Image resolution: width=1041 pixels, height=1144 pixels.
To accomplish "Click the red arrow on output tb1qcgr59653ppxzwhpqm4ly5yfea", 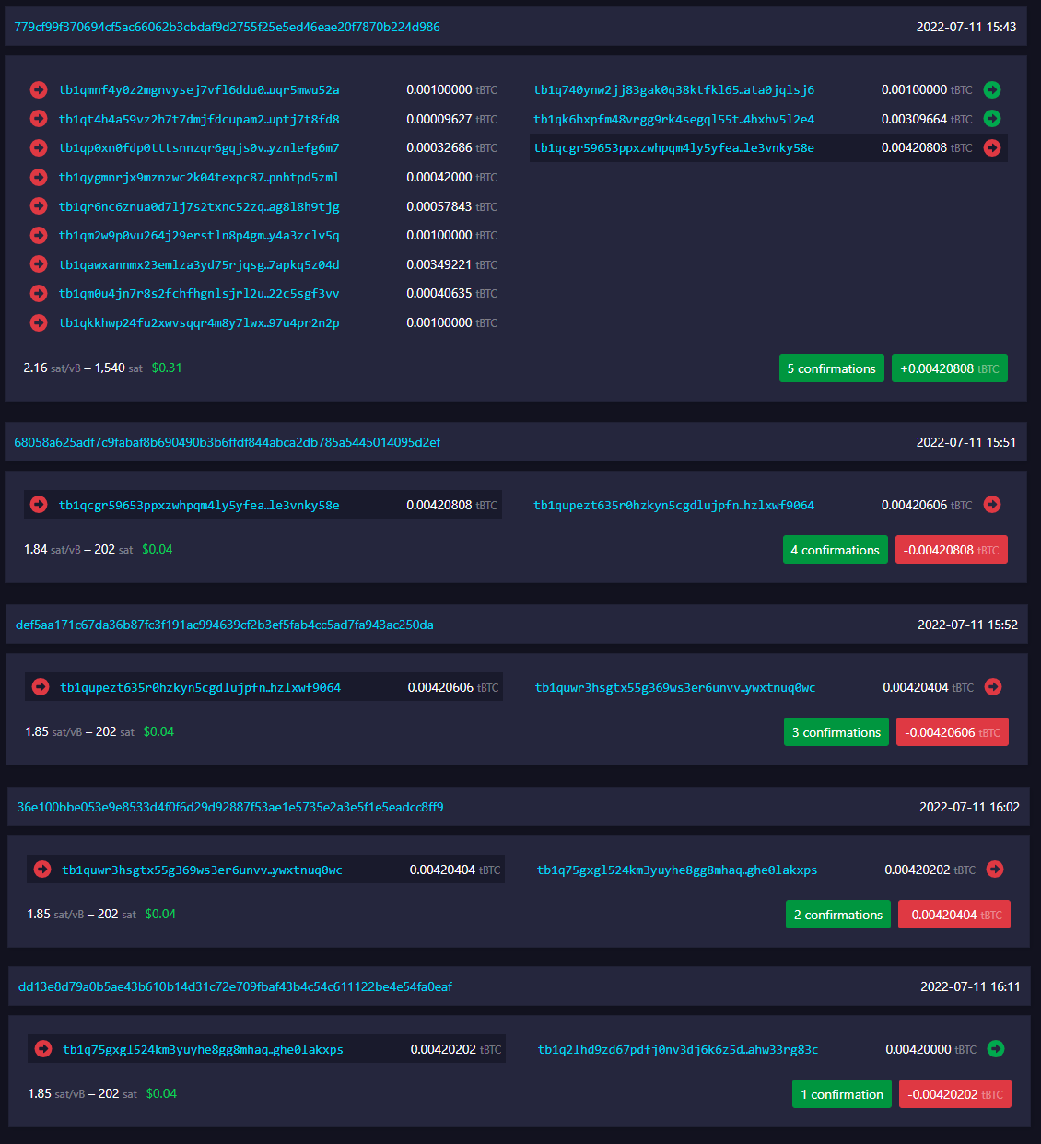I will [991, 147].
